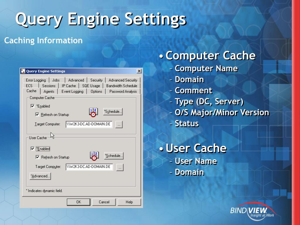Click Computer Cache Target Computer field
Screen dimensions: 300x225
[89, 124]
